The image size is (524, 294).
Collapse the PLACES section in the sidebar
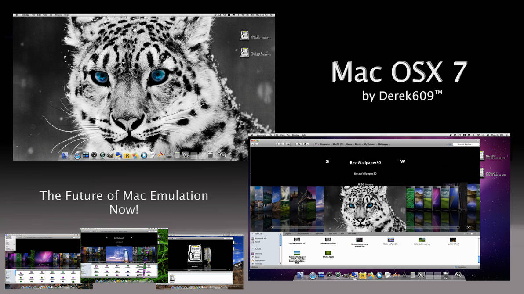click(253, 249)
